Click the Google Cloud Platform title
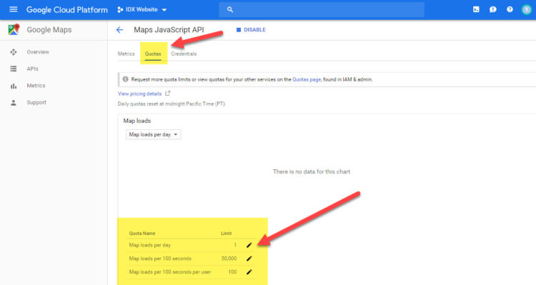Image resolution: width=536 pixels, height=285 pixels. pyautogui.click(x=67, y=10)
